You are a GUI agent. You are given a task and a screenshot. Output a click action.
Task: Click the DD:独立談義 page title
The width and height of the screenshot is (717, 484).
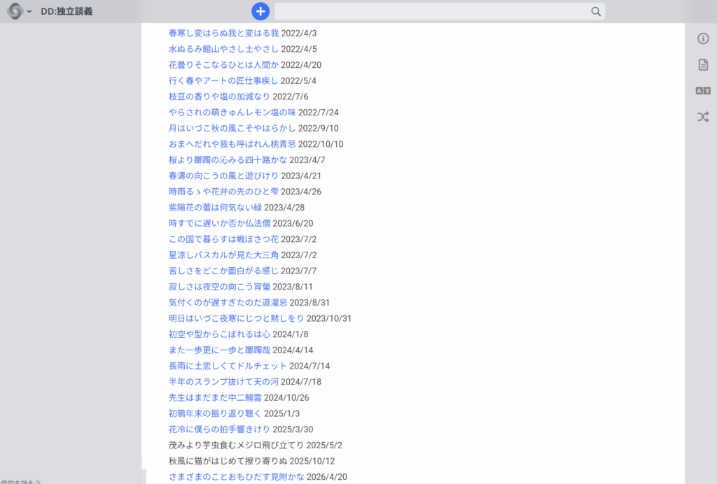pos(67,12)
